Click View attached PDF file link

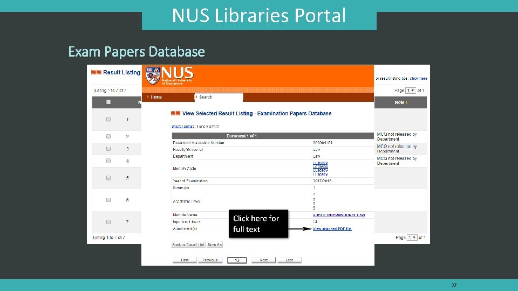[x=332, y=228]
